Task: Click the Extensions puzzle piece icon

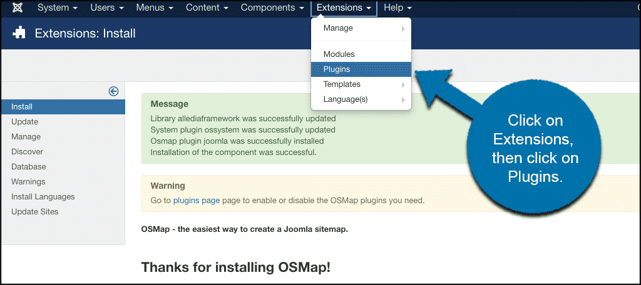Action: click(19, 33)
